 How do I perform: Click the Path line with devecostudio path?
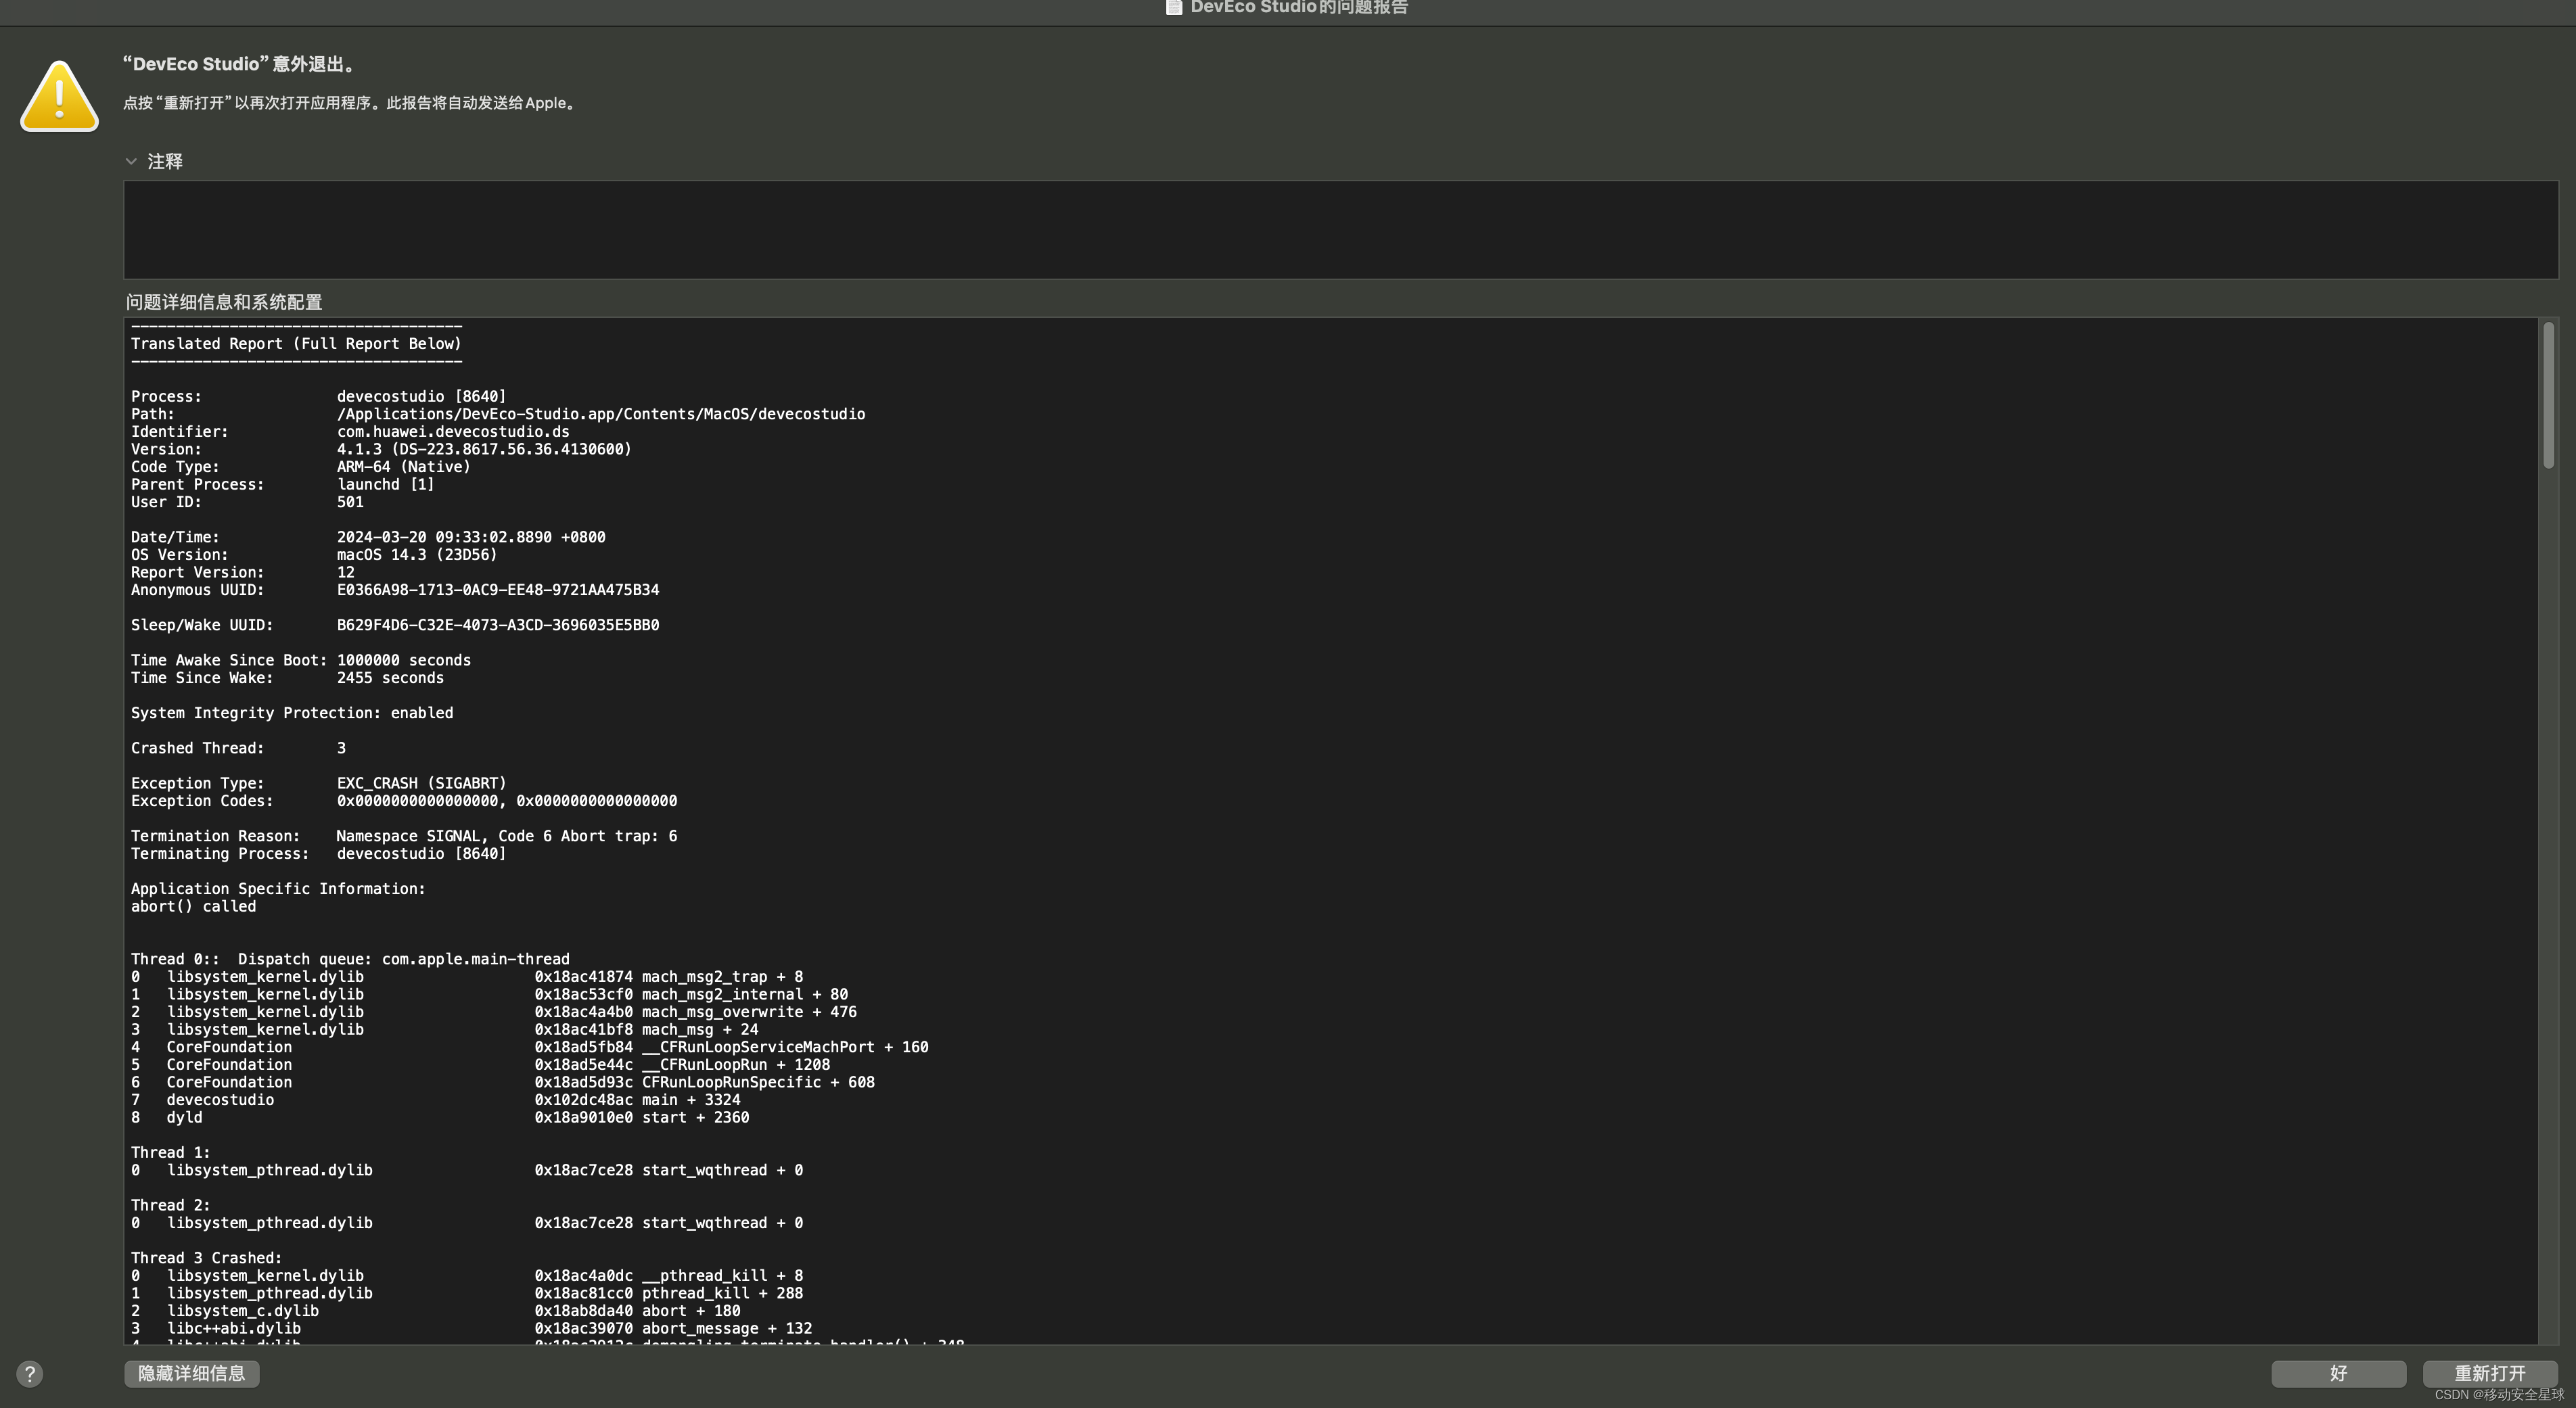pos(600,414)
